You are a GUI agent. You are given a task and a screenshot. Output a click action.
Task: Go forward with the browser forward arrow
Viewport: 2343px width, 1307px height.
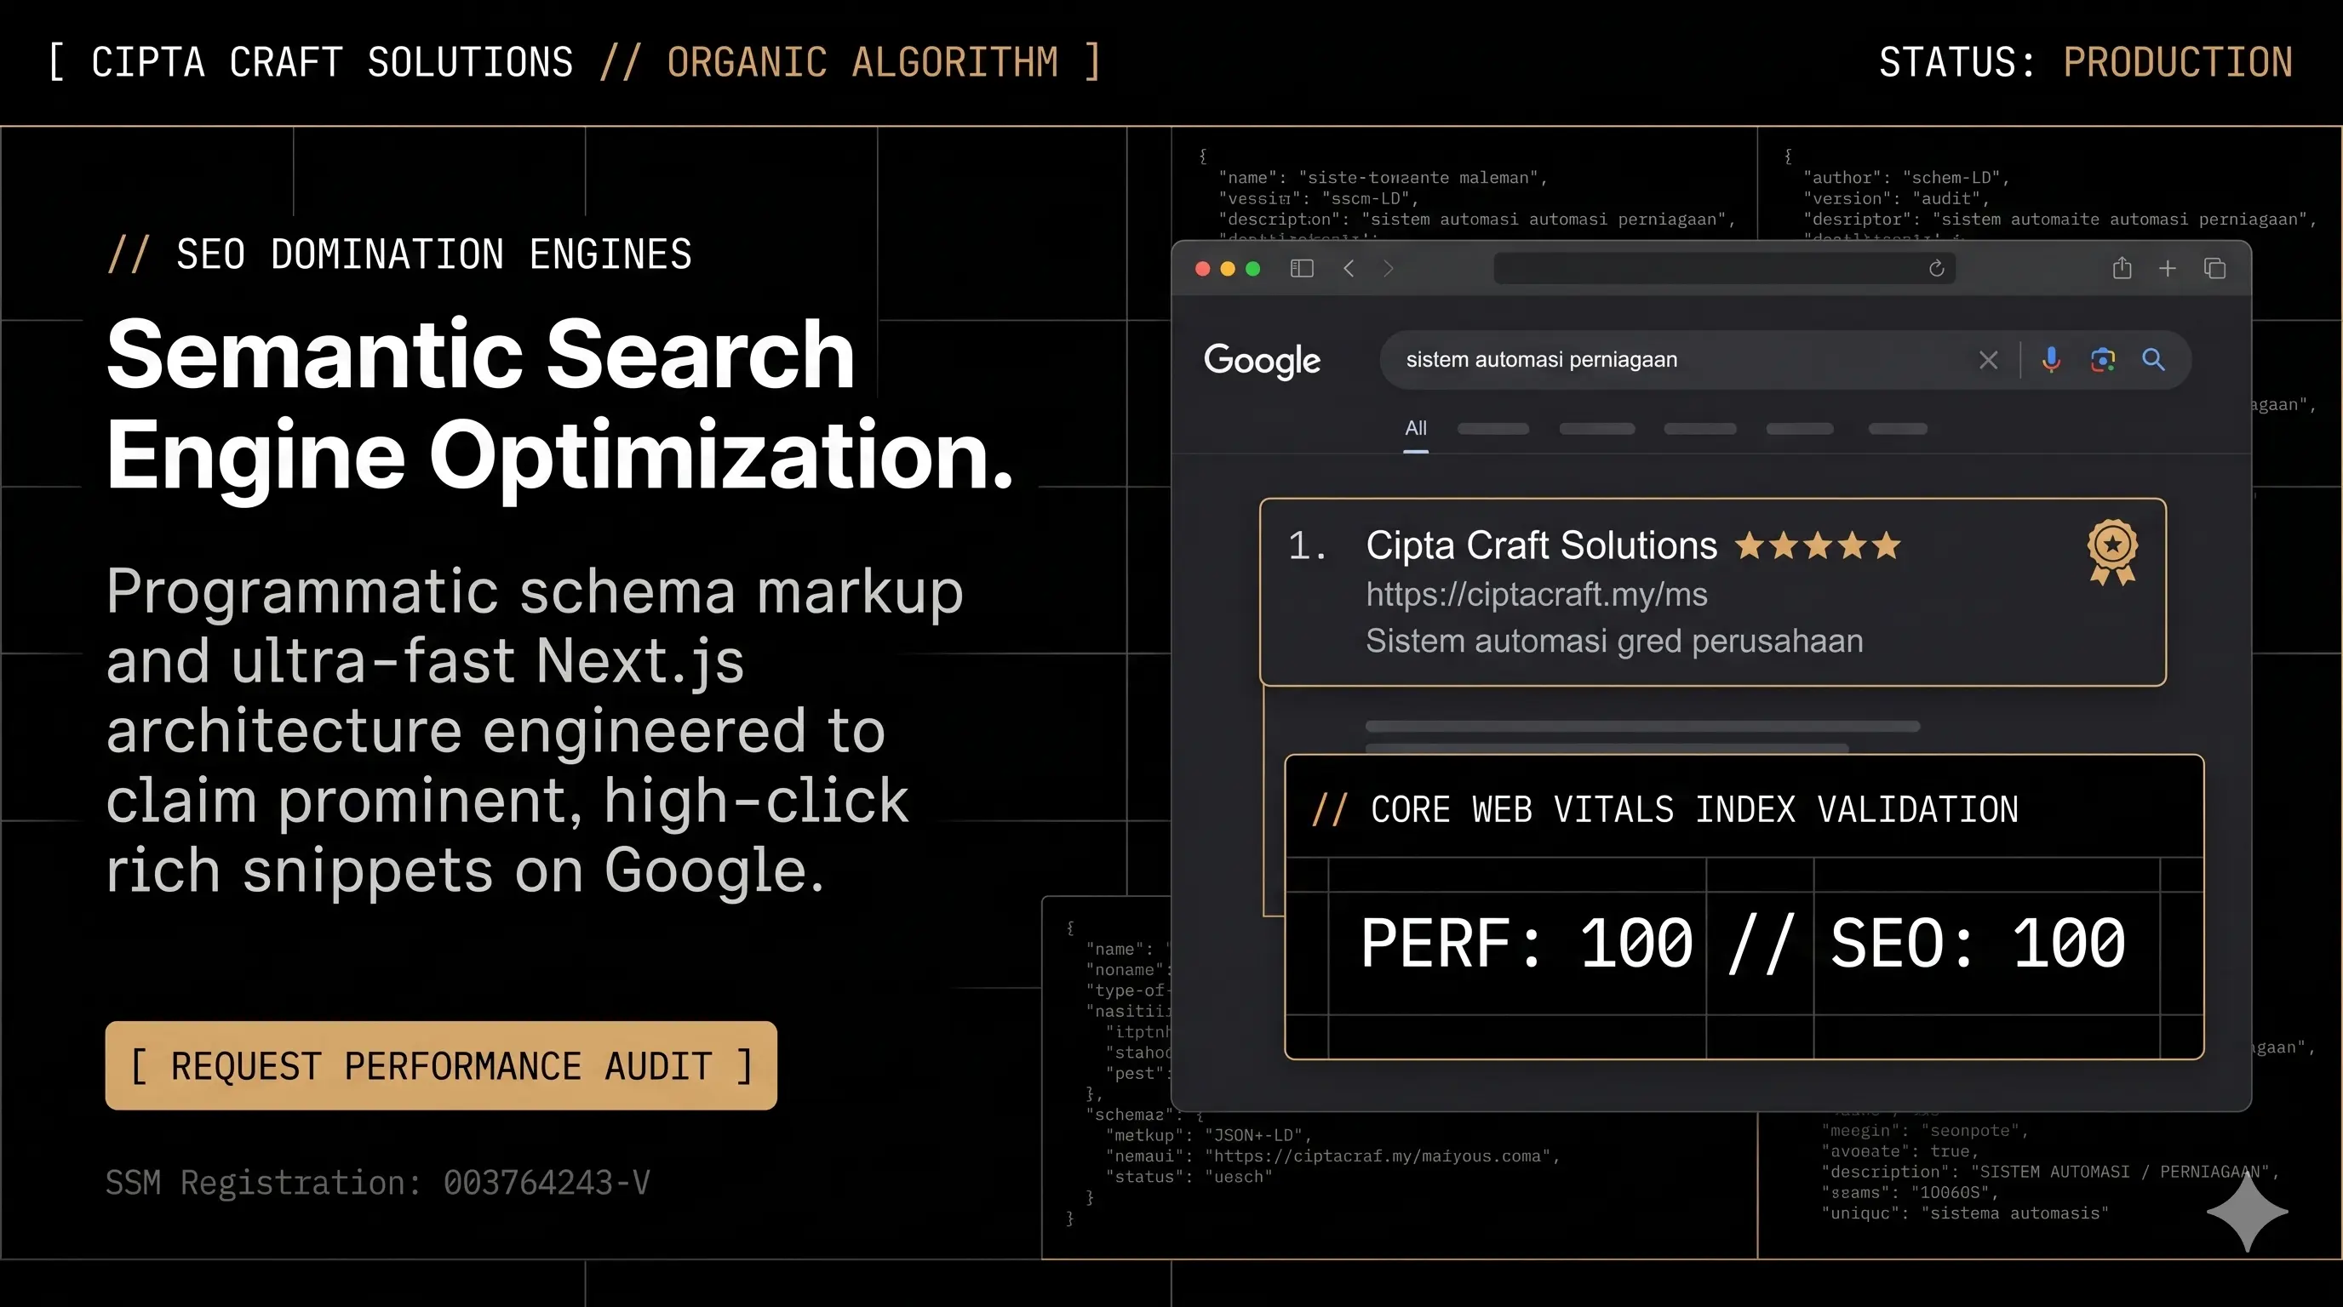point(1388,268)
